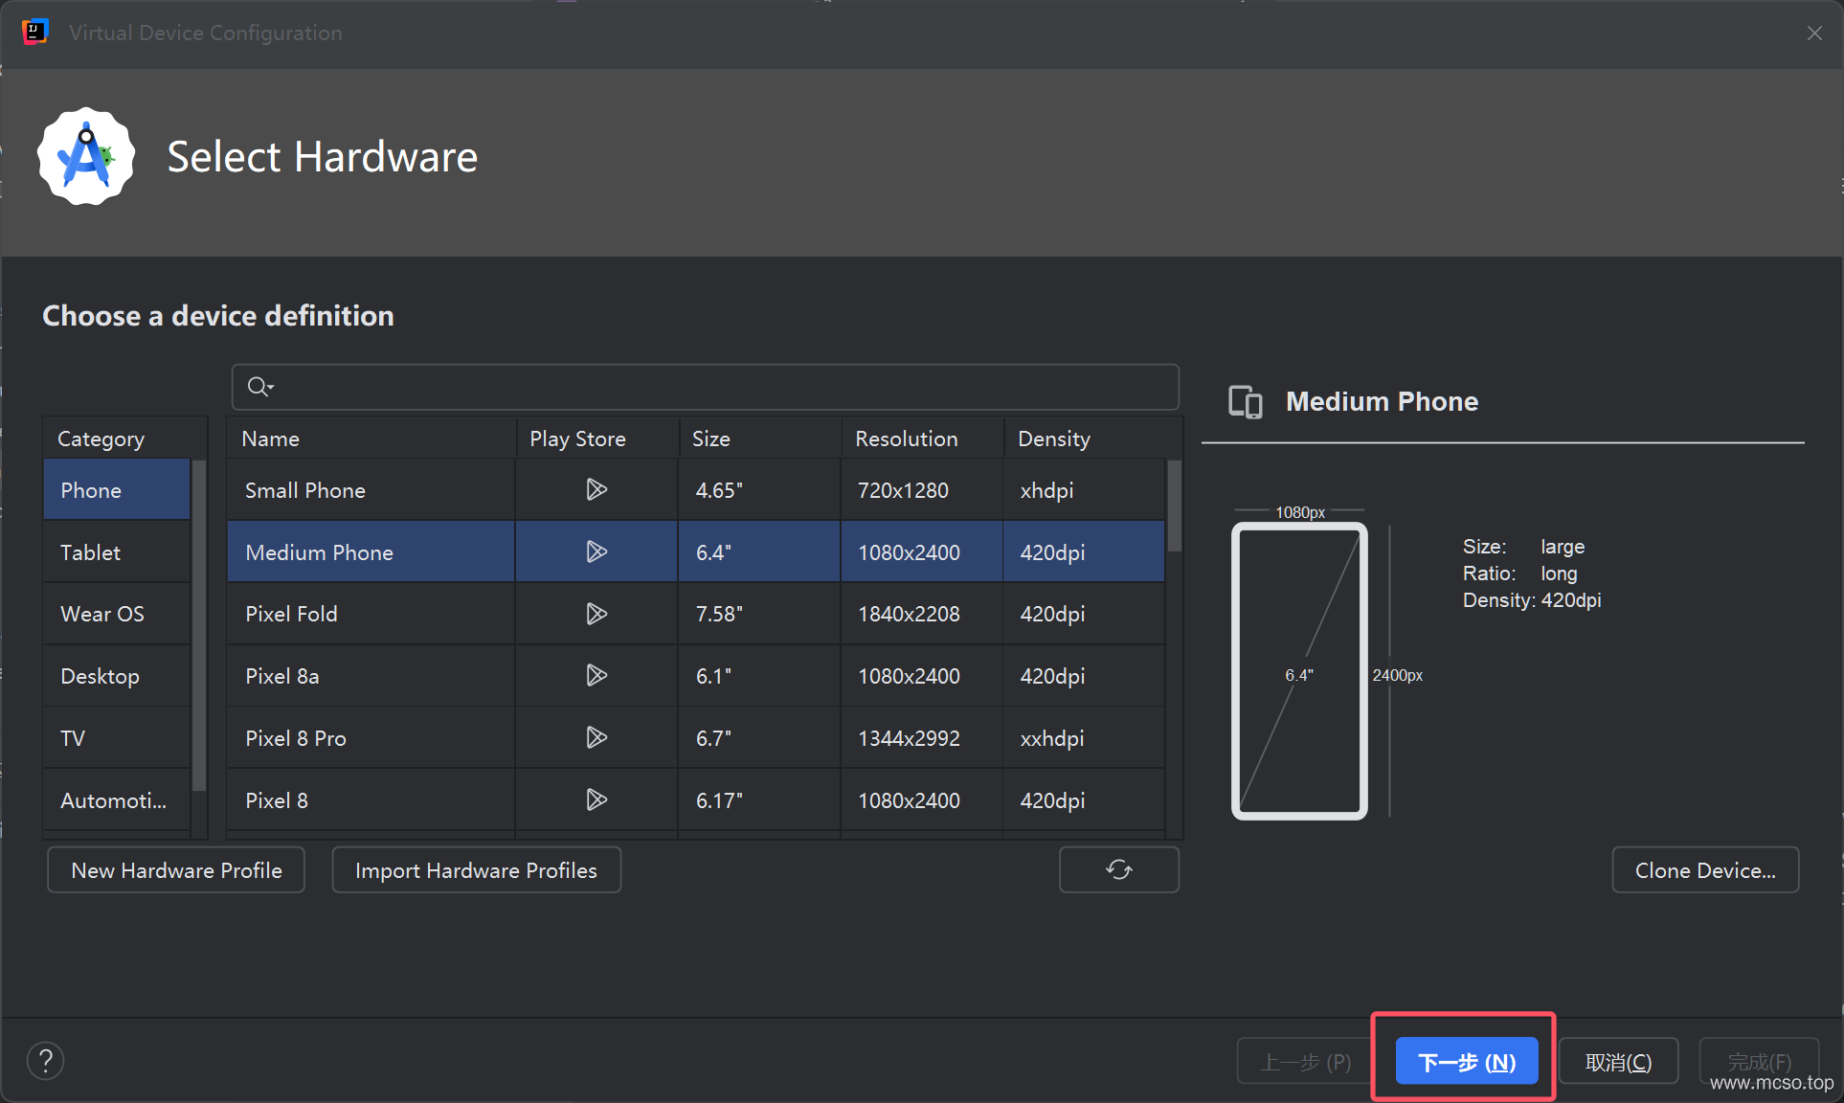Click the device table vertical scrollbar
Screen dimensions: 1844x1103
point(1174,506)
